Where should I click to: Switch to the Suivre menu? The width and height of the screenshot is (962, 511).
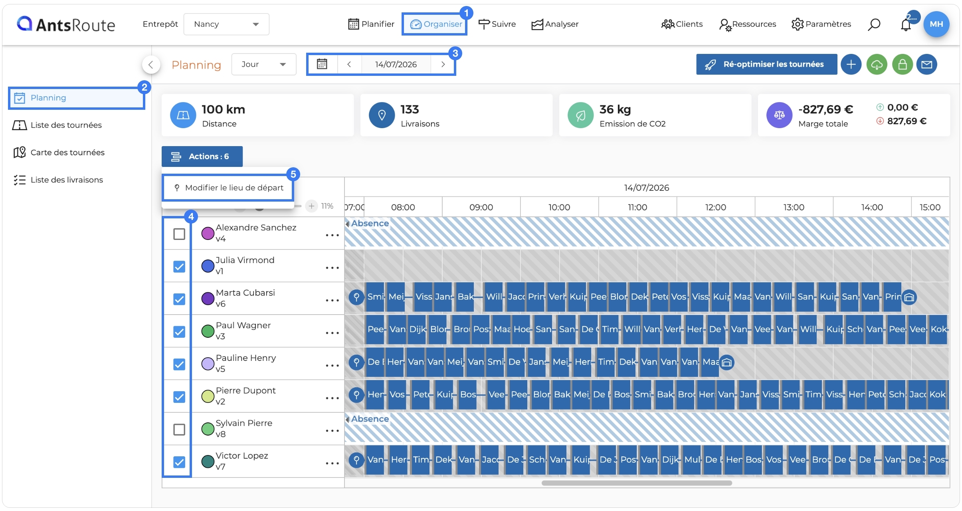[x=497, y=24]
